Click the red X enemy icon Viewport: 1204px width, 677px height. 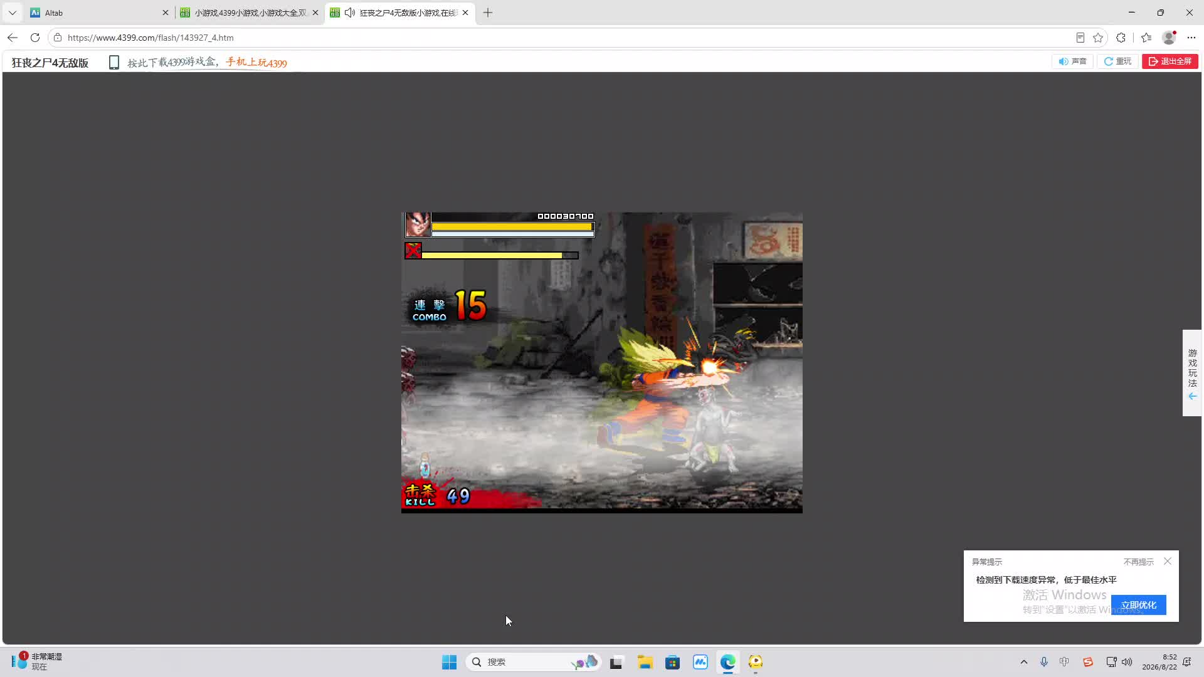coord(413,251)
